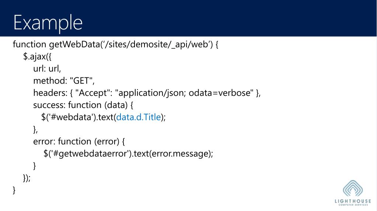Click the final closing brace of function
377x211 pixels.
click(x=14, y=190)
